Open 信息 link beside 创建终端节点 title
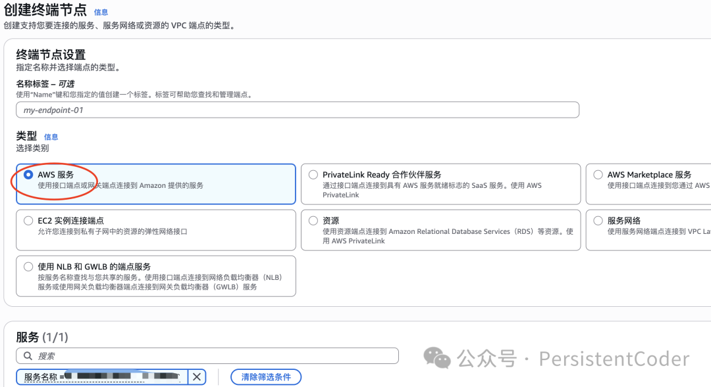Image resolution: width=711 pixels, height=387 pixels. point(101,12)
